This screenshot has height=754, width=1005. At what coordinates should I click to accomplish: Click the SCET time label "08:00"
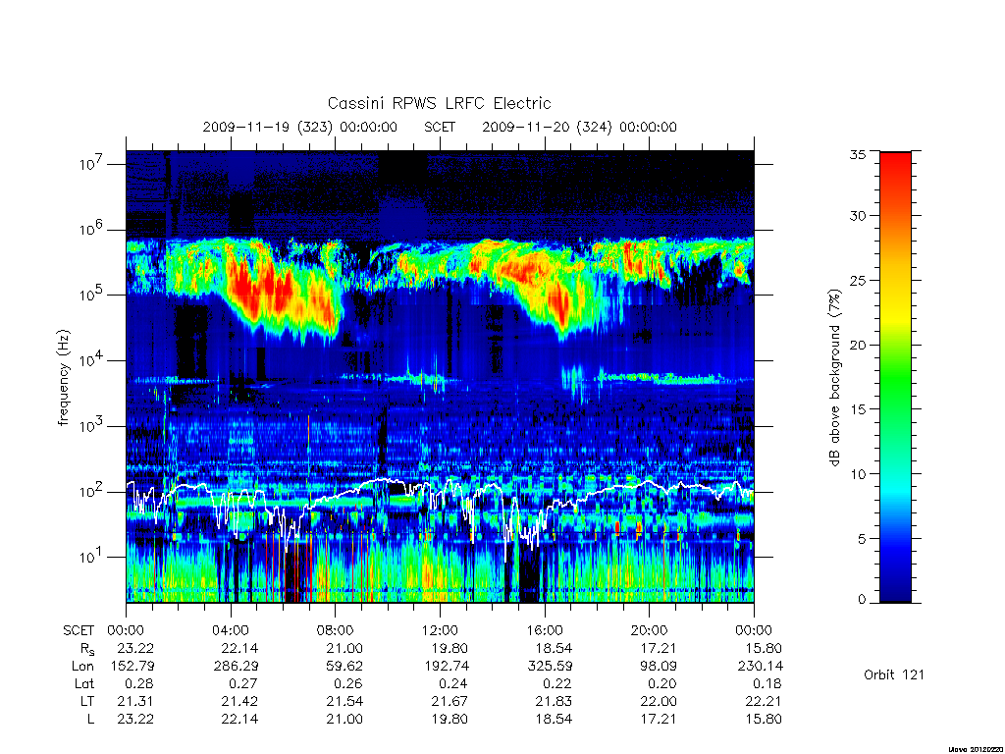click(x=335, y=630)
